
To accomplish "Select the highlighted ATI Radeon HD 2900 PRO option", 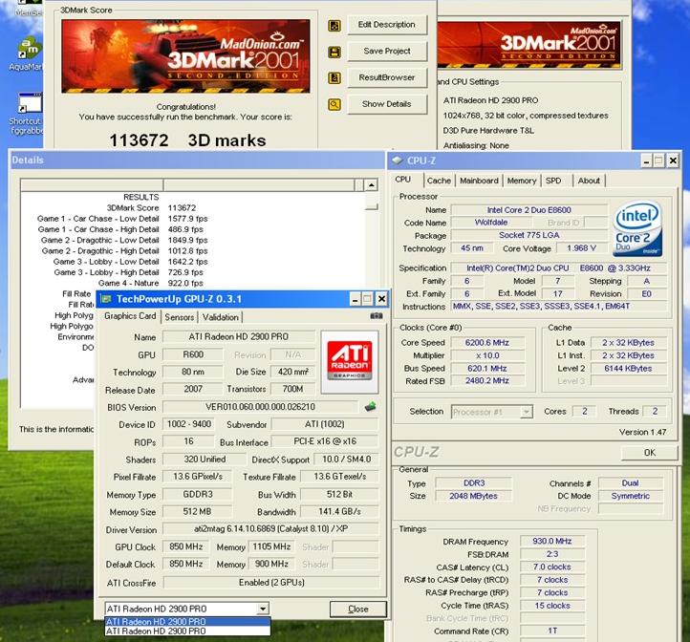I will (x=187, y=621).
